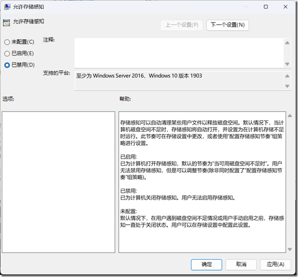The width and height of the screenshot is (298, 277).
Task: Select the 已启用(E) radio button
Action: pyautogui.click(x=7, y=54)
